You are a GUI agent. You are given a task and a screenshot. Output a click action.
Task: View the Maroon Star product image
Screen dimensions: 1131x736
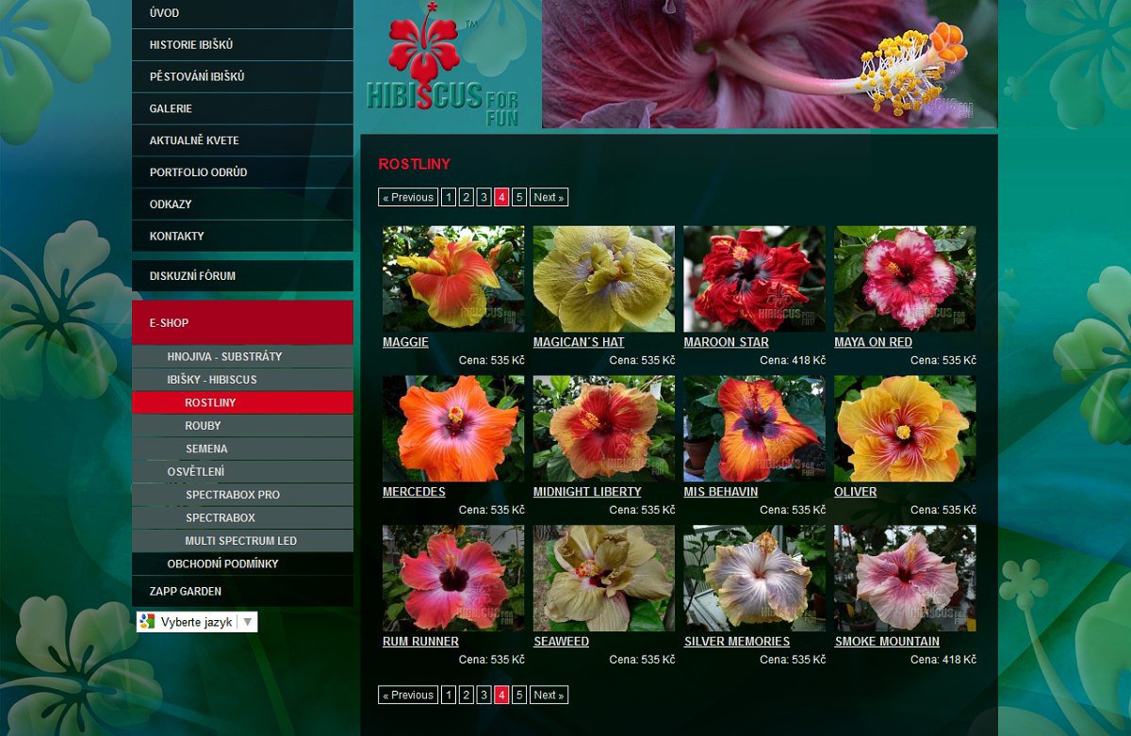pos(754,278)
